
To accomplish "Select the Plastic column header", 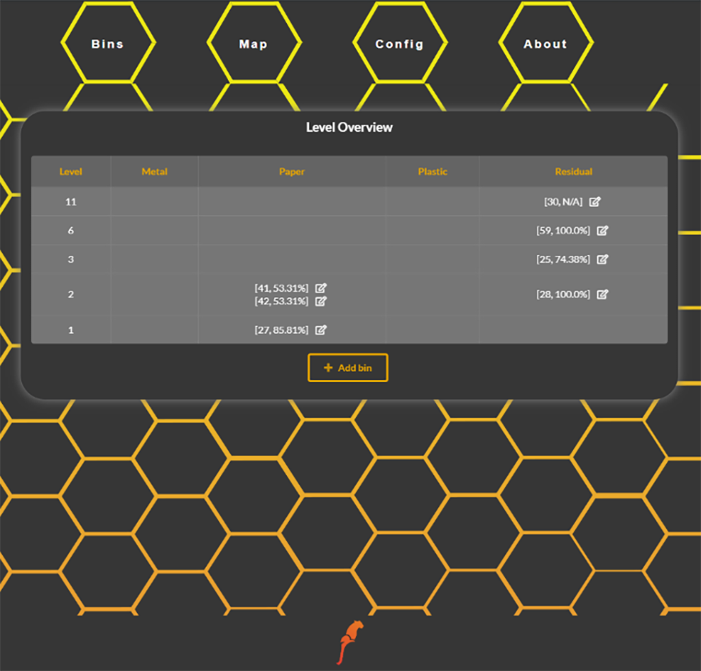I will pos(432,172).
